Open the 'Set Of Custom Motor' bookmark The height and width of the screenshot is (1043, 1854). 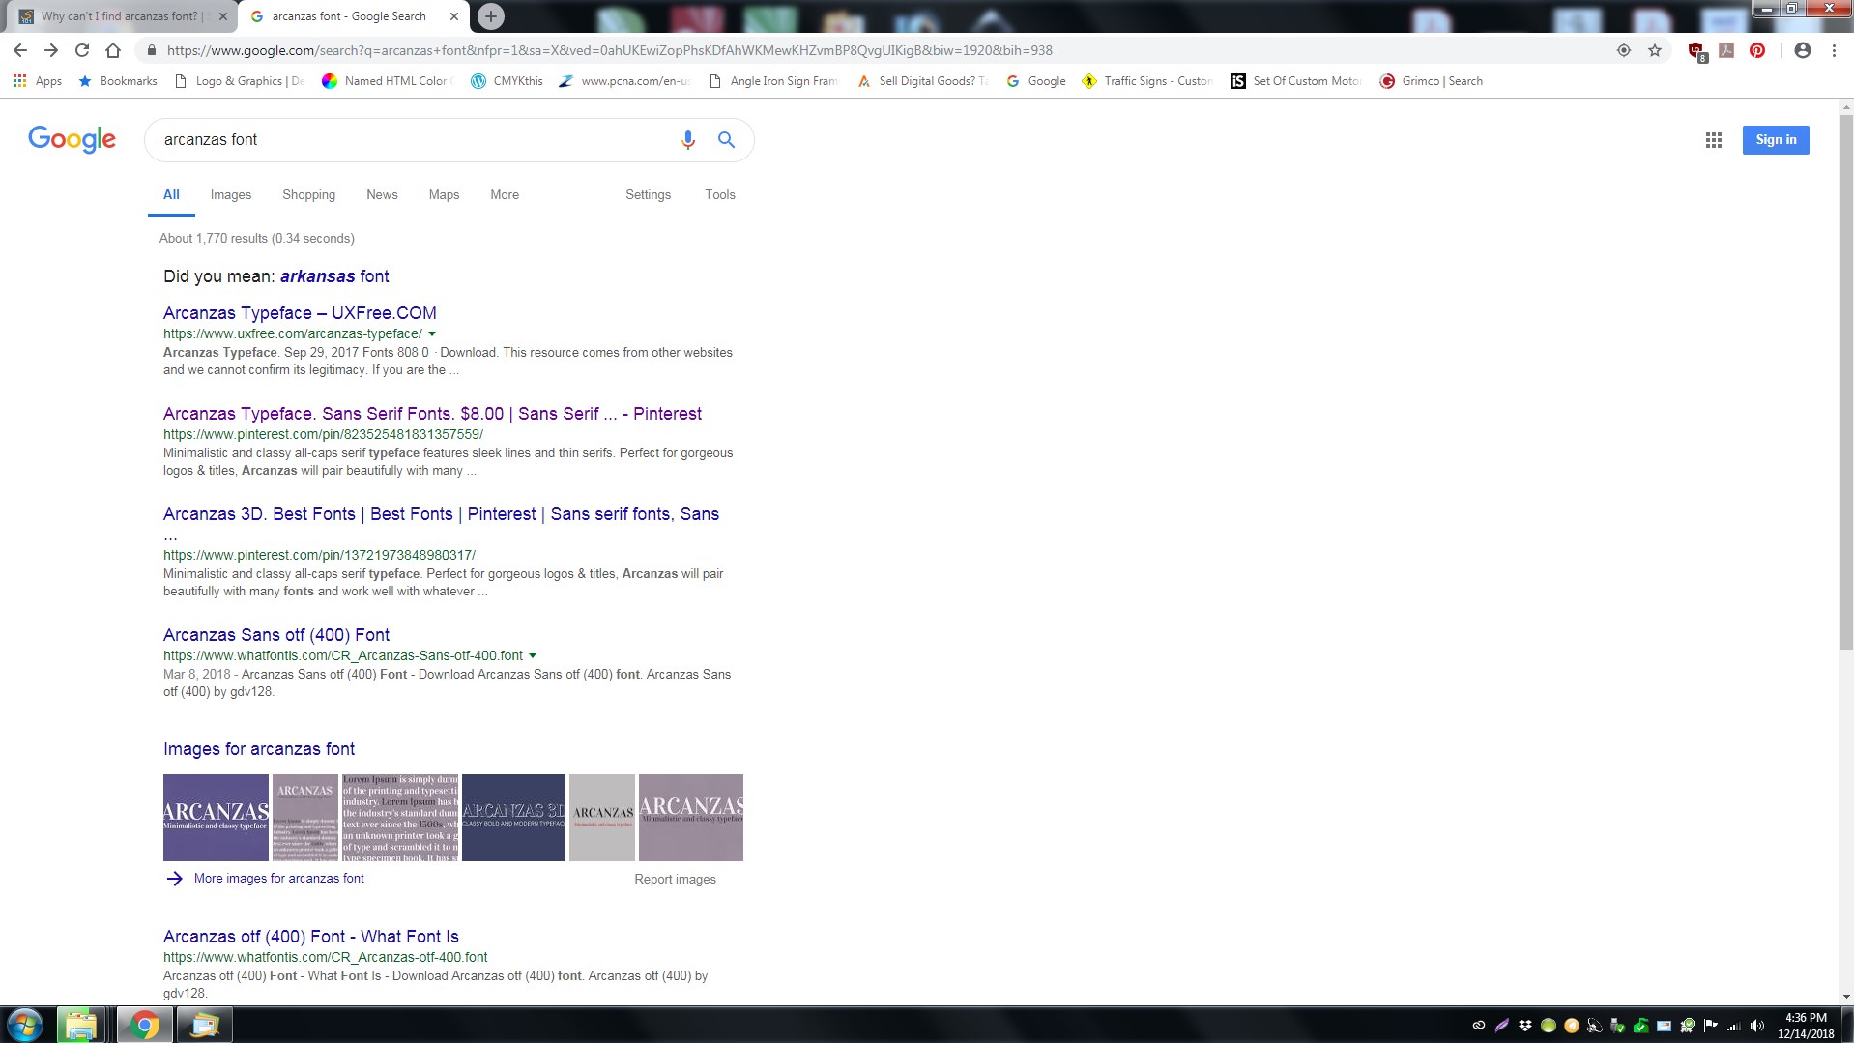click(1296, 81)
